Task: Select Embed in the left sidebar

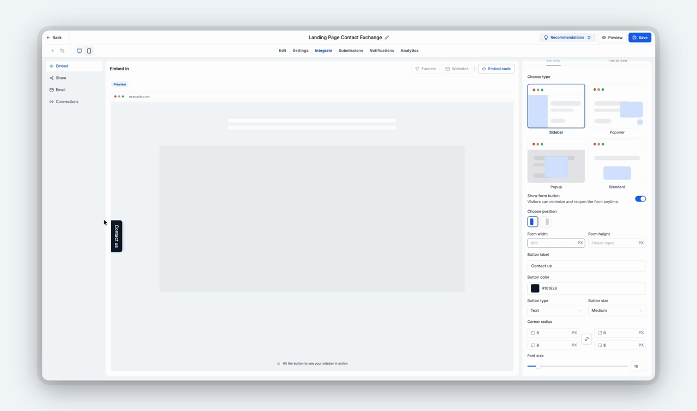Action: pos(74,66)
